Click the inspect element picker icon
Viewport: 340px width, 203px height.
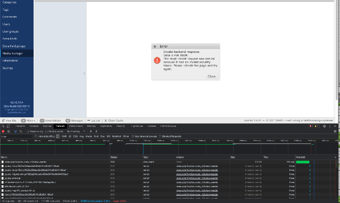[3, 126]
